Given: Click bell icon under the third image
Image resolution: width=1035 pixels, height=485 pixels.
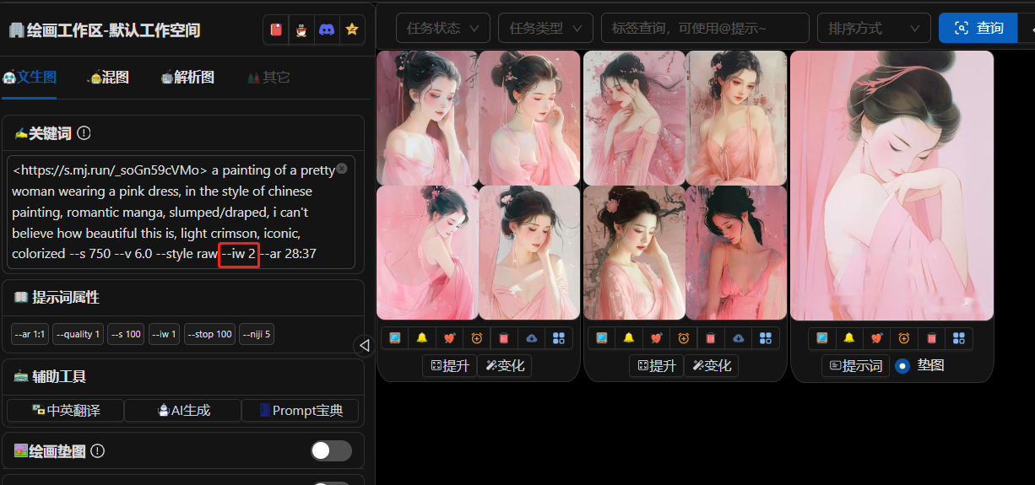Looking at the screenshot, I should 848,338.
